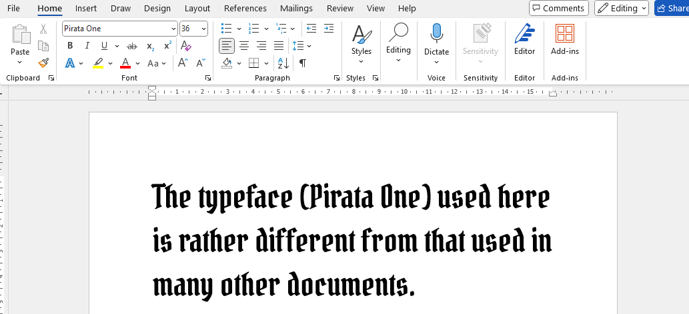Toggle Bold formatting
Viewport: 689px width, 314px height.
70,46
